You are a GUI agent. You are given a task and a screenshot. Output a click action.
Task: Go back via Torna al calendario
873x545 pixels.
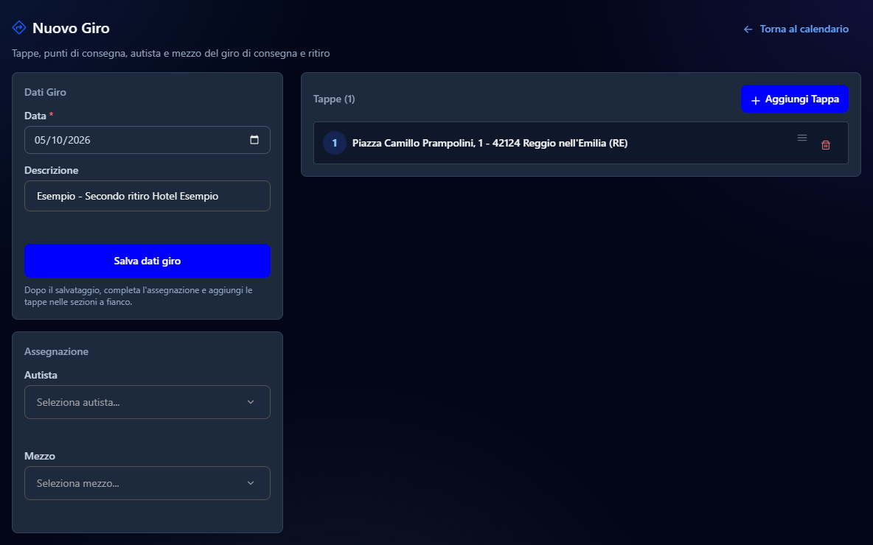pyautogui.click(x=796, y=29)
